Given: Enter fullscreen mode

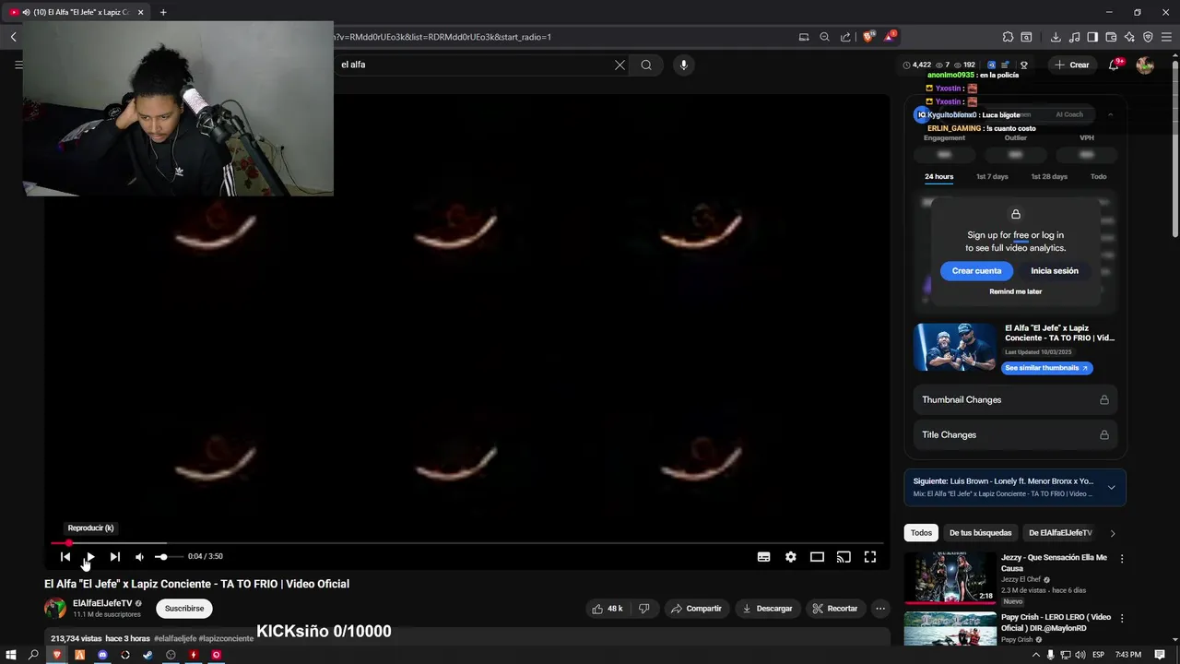Looking at the screenshot, I should point(869,557).
